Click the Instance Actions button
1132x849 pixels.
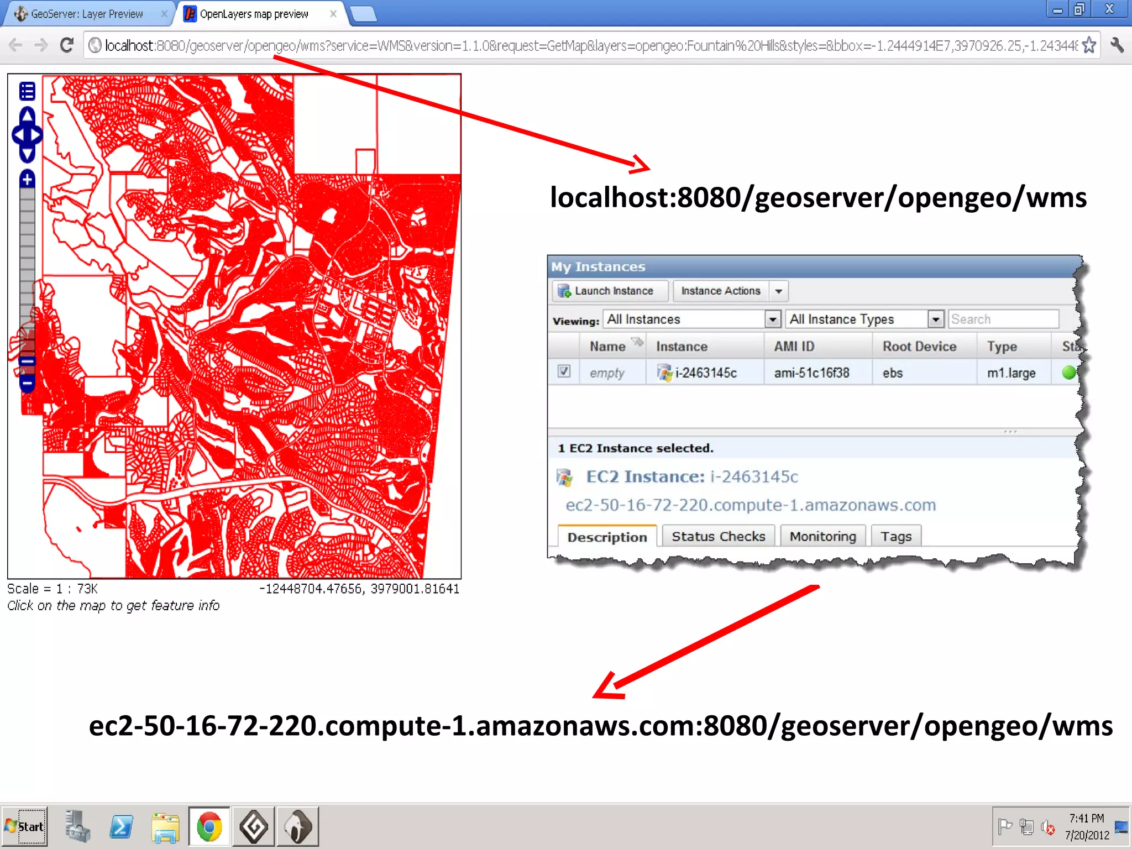pyautogui.click(x=721, y=291)
